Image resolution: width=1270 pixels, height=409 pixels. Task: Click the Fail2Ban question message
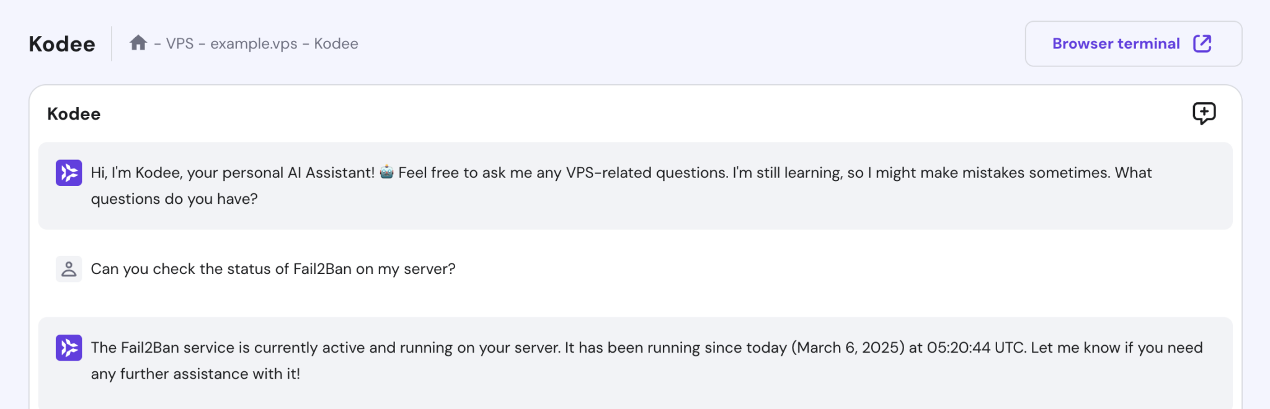273,269
